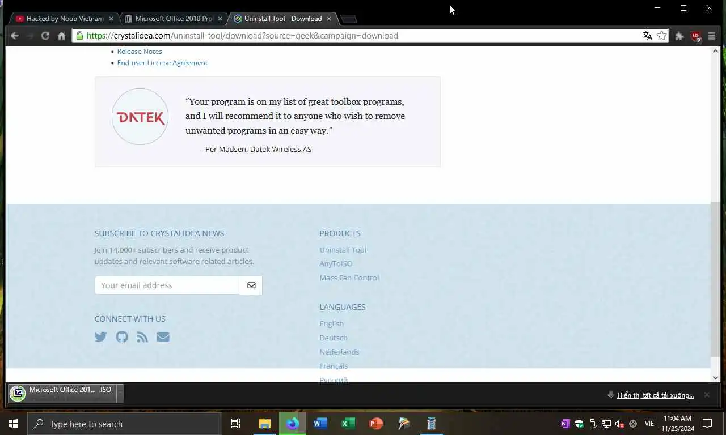This screenshot has height=435, width=726.
Task: Click the Your email address field
Action: 167,285
